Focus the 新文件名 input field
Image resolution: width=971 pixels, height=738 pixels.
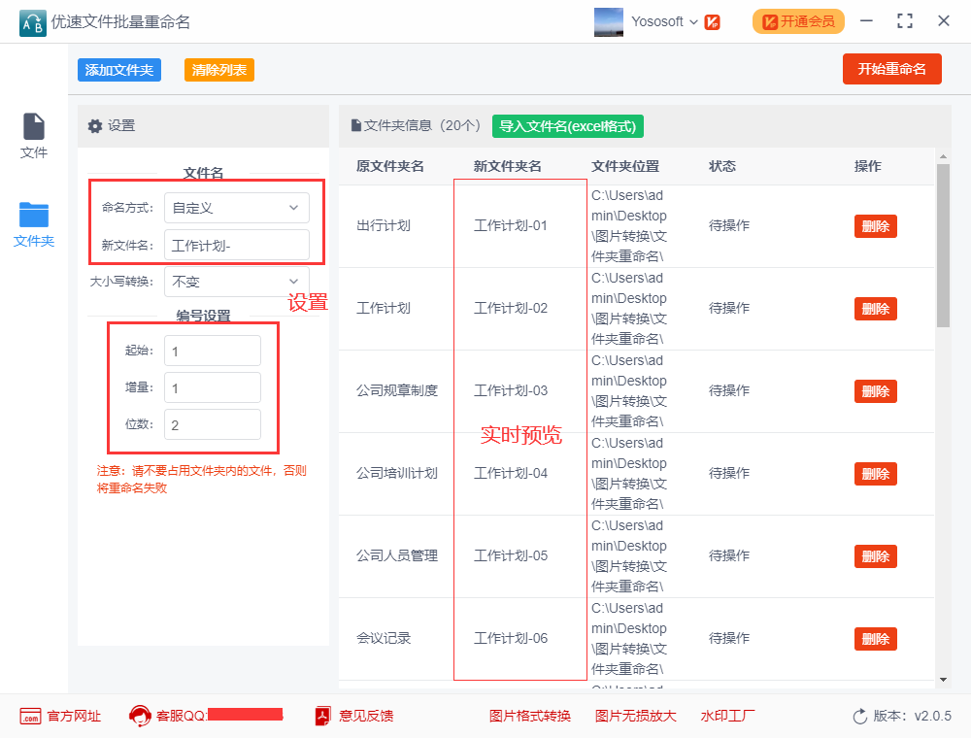[x=237, y=245]
